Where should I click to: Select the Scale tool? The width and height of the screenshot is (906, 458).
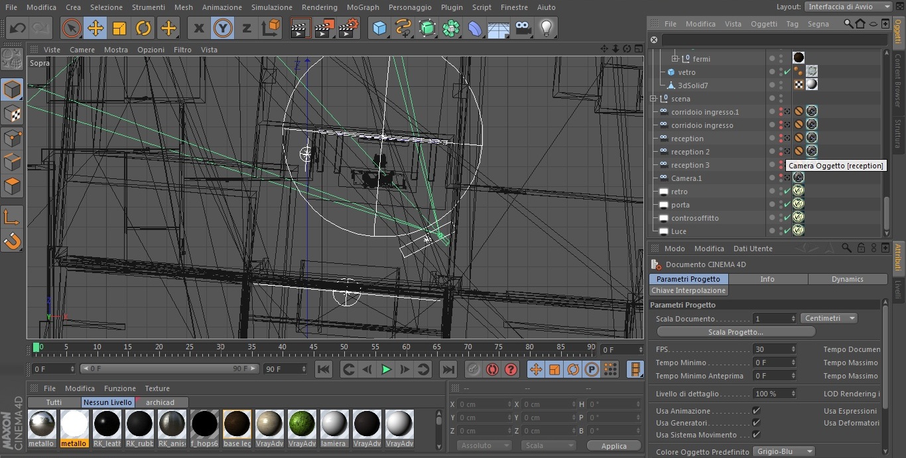coord(119,28)
